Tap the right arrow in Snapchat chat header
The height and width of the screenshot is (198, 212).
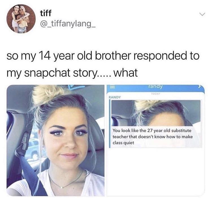coord(200,87)
